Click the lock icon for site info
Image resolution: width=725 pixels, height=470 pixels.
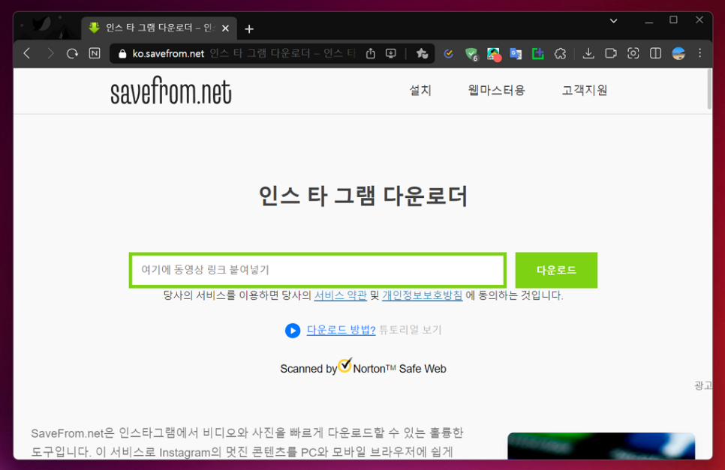tap(122, 53)
